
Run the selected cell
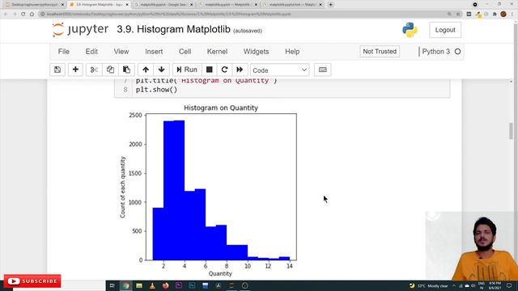click(187, 70)
